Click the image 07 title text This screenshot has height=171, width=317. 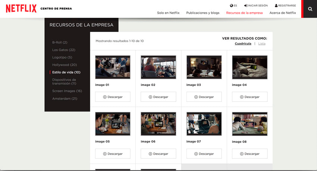pos(194,141)
